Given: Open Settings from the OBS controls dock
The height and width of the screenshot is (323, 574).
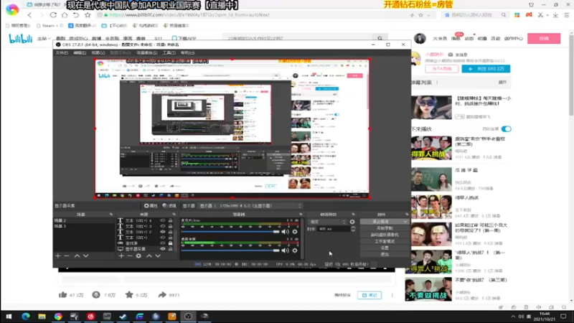Looking at the screenshot, I should [385, 248].
